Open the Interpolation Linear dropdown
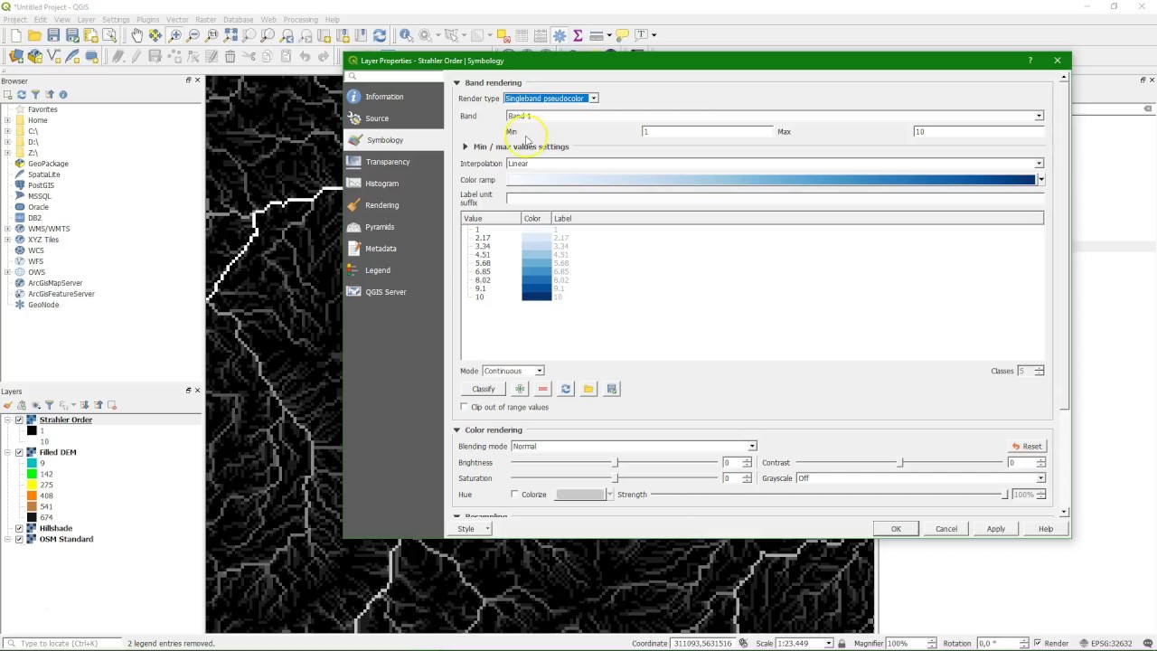The width and height of the screenshot is (1157, 651). [x=775, y=164]
